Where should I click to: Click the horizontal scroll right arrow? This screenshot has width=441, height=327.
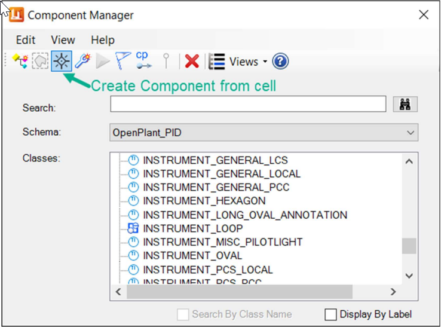click(393, 292)
